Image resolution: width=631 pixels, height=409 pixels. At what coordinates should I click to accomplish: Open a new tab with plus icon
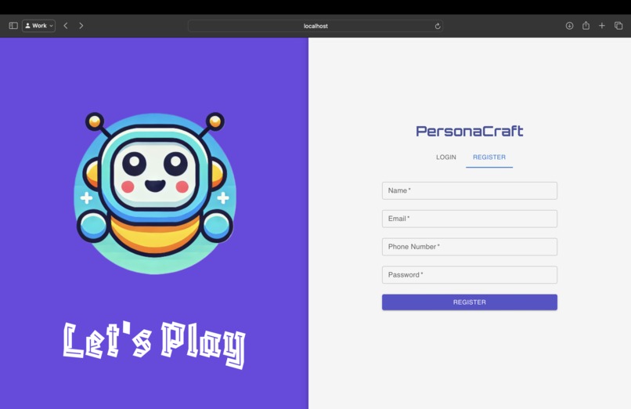click(x=602, y=26)
